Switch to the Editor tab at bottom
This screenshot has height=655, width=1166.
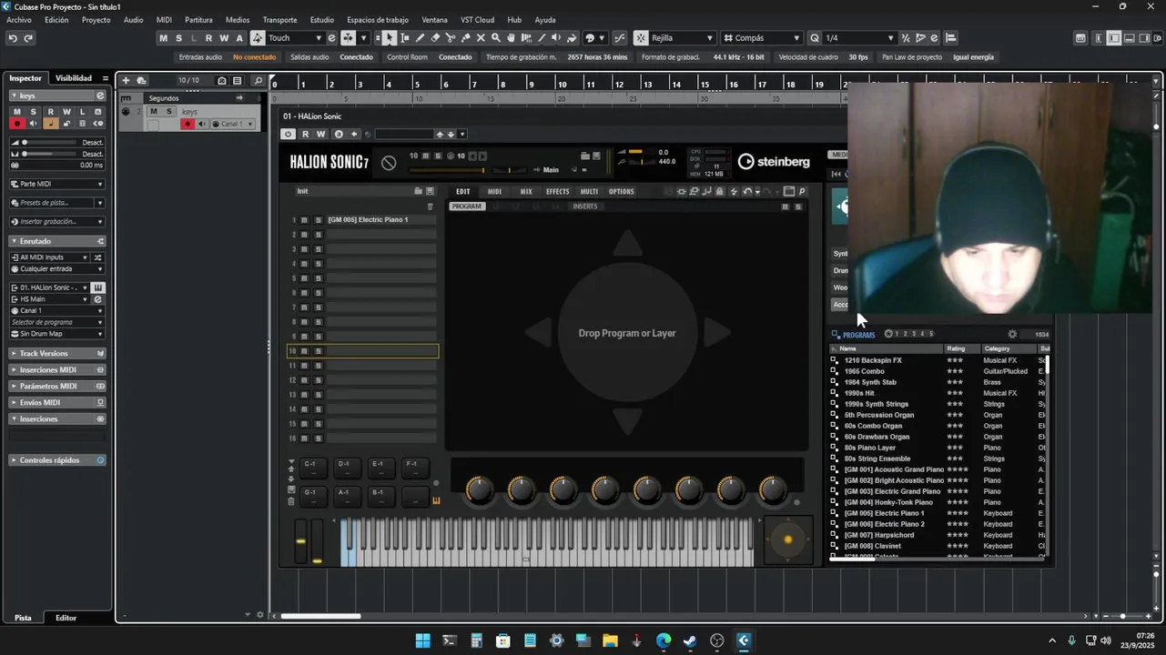coord(66,618)
